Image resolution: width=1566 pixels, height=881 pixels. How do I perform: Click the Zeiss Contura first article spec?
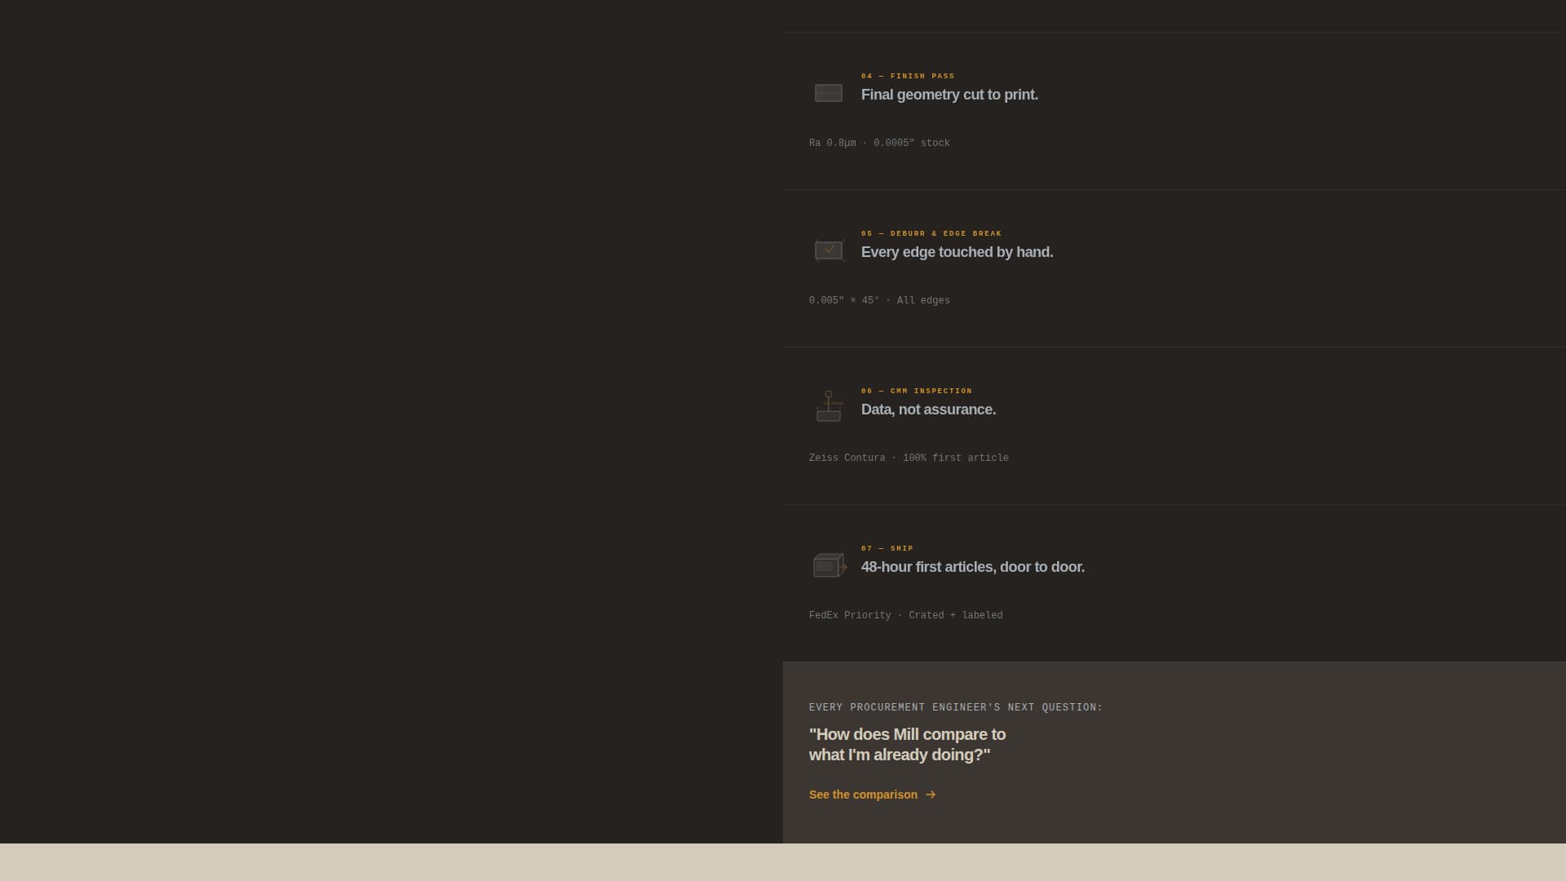pyautogui.click(x=909, y=458)
